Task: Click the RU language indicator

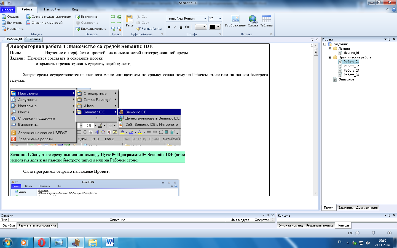Action: [340, 242]
